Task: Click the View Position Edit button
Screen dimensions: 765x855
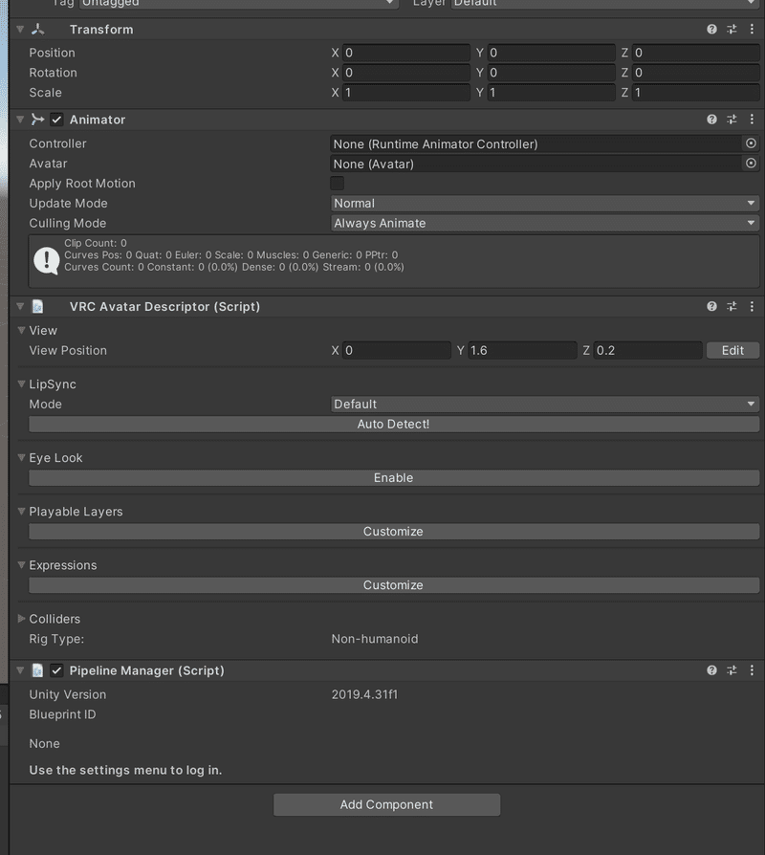Action: tap(732, 350)
